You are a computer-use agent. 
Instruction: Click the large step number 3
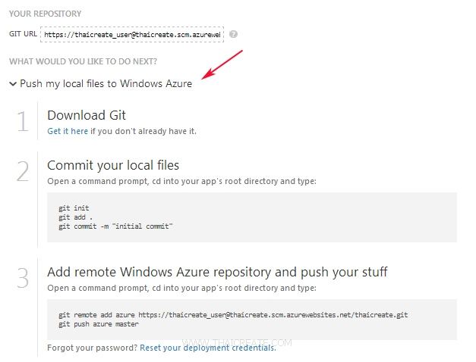pos(24,278)
